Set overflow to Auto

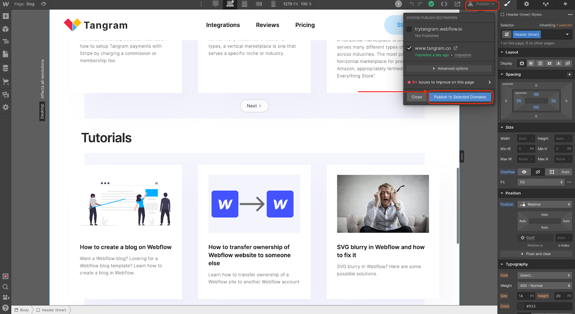[565, 172]
